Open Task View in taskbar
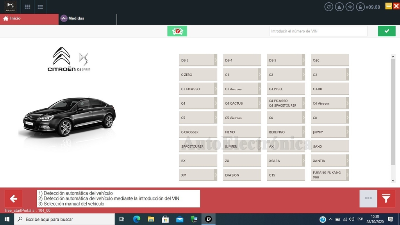400x225 pixels. click(x=122, y=219)
